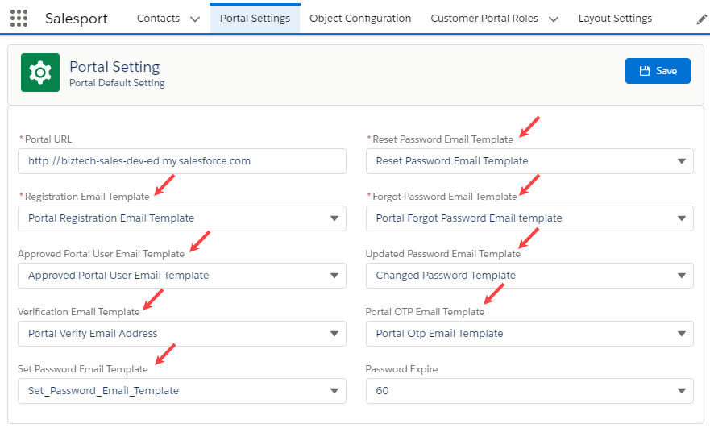Expand the Verification Email Template dropdown

pyautogui.click(x=182, y=334)
